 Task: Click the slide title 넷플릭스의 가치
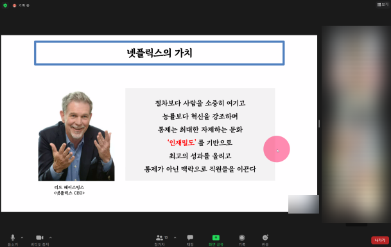[x=160, y=53]
